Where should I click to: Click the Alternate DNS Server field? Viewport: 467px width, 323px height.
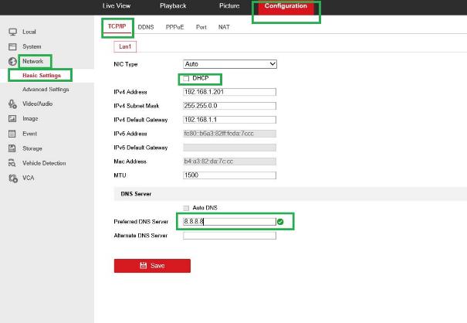tap(229, 236)
